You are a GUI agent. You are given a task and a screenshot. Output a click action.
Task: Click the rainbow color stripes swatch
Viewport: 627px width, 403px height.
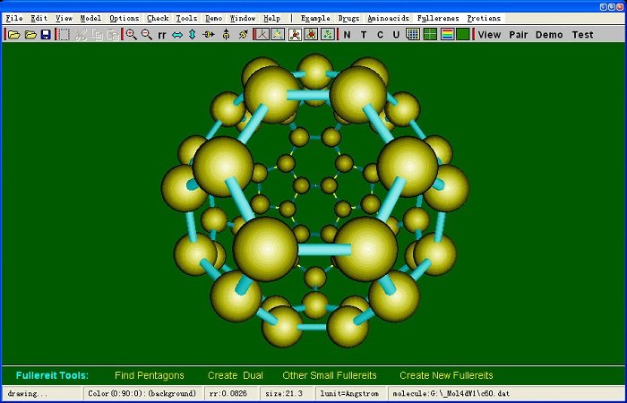tap(446, 35)
